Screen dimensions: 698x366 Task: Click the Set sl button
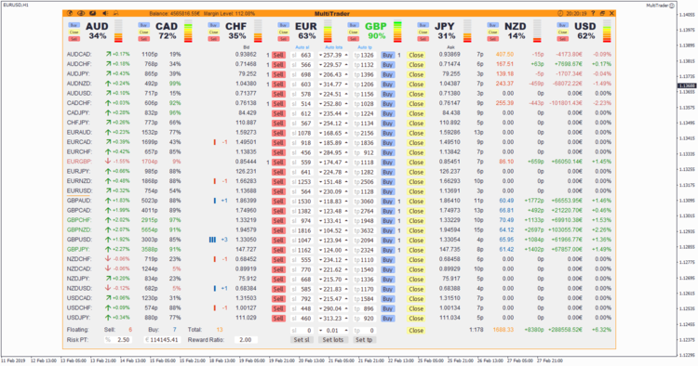(x=302, y=340)
